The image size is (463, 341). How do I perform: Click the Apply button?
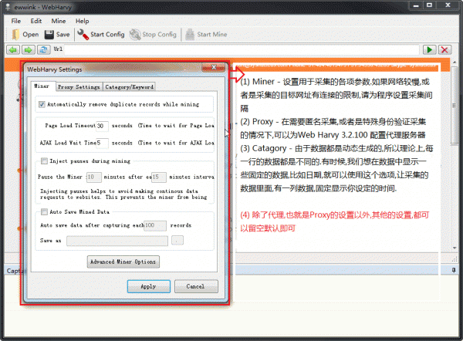pos(149,286)
